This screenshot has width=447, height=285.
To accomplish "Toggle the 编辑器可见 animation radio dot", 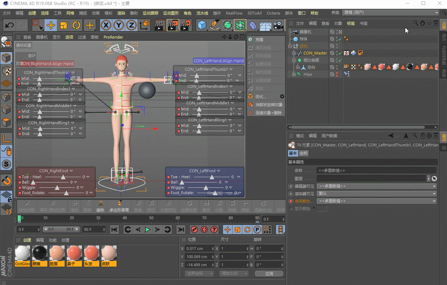I will (x=291, y=186).
